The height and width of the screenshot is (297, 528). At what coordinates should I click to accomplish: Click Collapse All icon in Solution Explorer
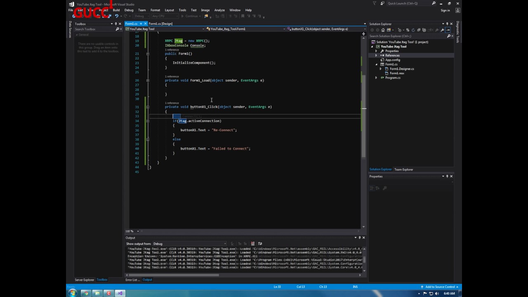tap(419, 30)
